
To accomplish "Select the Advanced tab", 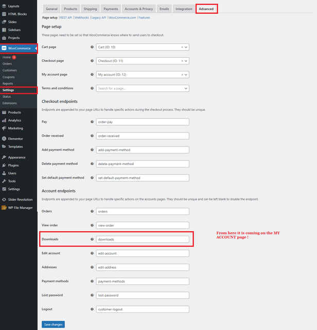I will point(206,9).
